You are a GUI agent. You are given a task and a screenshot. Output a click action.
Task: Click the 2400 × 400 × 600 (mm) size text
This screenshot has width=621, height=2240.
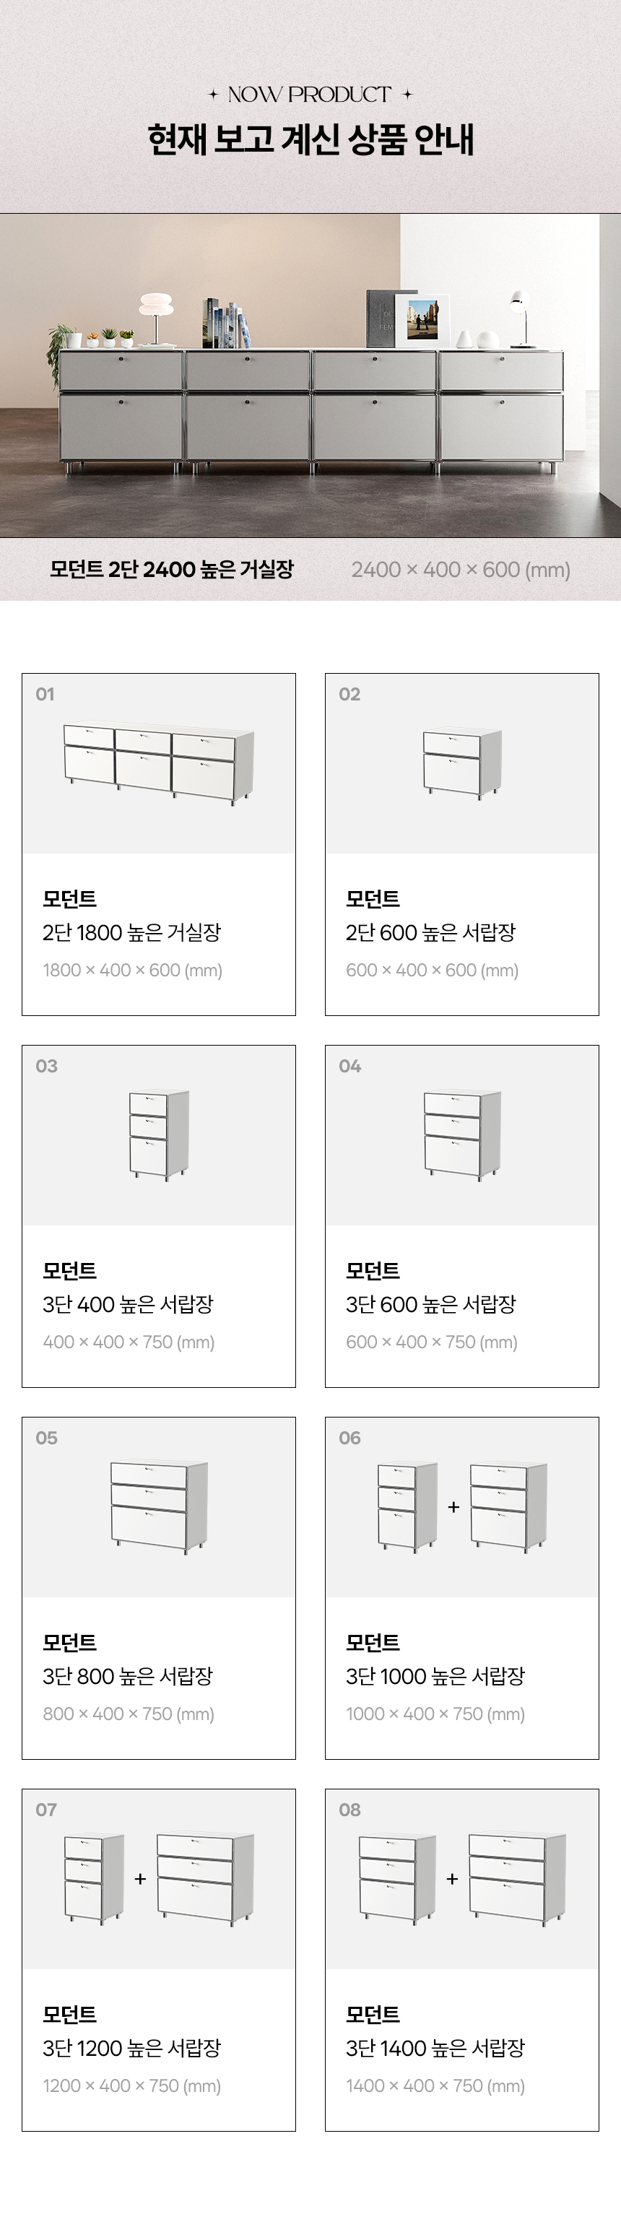click(461, 570)
